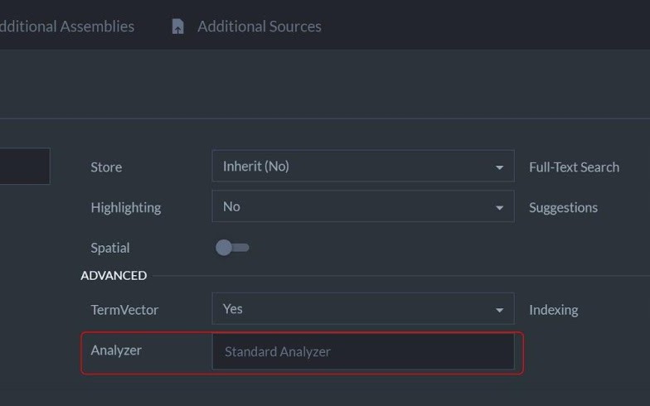Click the Spatial field label
The width and height of the screenshot is (650, 406).
(110, 248)
